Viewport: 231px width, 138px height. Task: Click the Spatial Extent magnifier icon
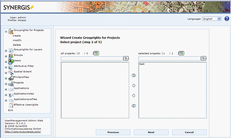pos(11,73)
